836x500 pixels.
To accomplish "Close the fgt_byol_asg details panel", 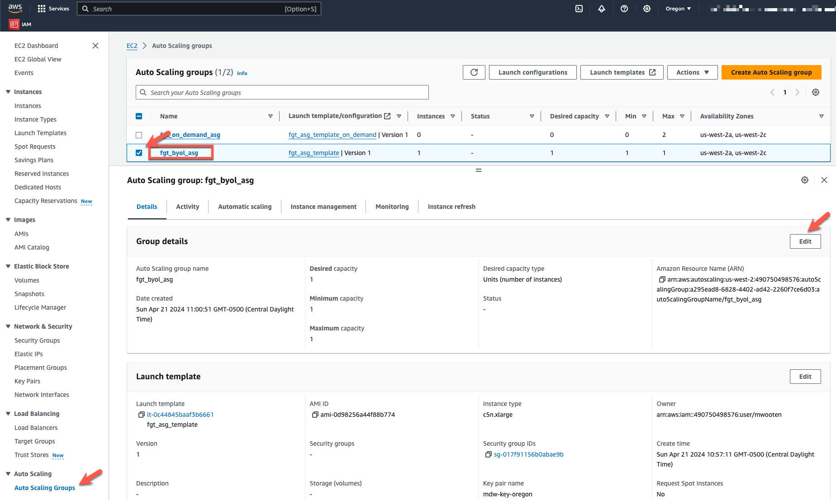I will tap(824, 180).
